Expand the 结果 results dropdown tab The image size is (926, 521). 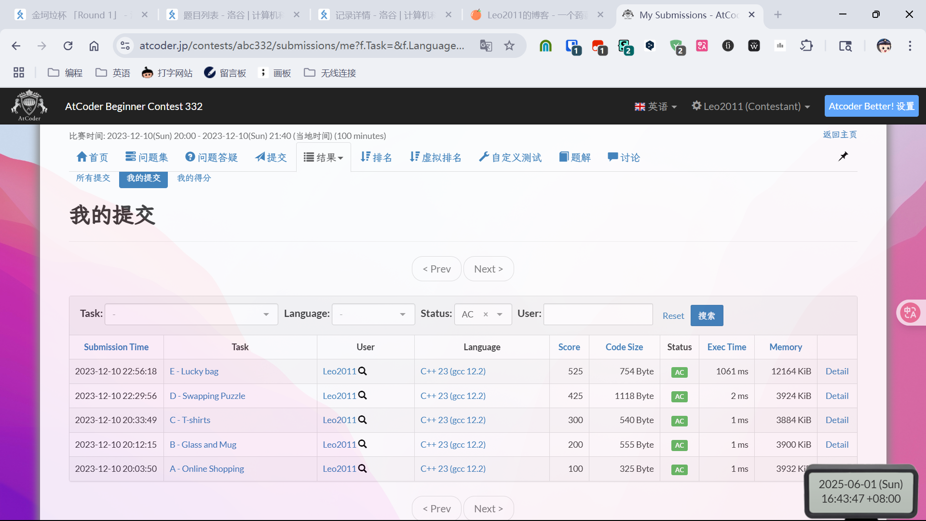coord(323,157)
